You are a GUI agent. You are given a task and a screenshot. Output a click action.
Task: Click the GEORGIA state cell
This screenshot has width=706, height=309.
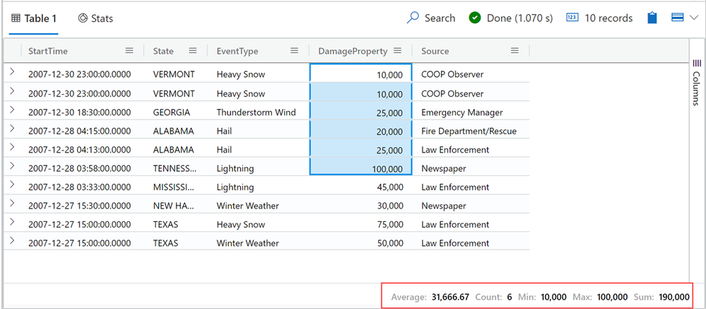point(171,112)
